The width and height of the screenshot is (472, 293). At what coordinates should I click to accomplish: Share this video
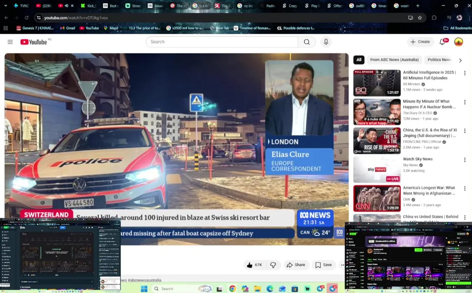tap(296, 265)
